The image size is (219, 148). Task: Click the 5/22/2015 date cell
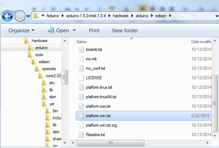click(x=201, y=116)
